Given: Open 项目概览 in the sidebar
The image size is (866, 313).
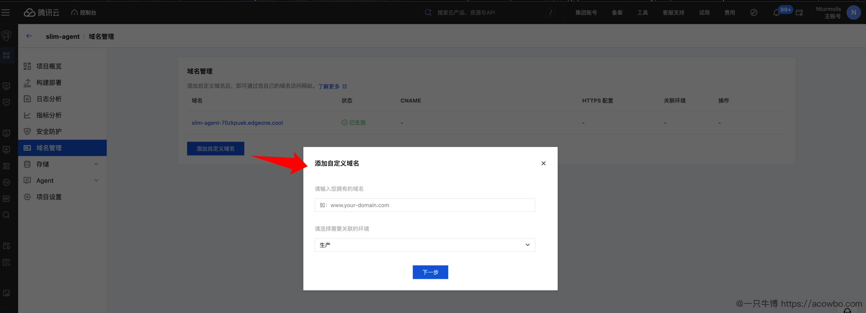Looking at the screenshot, I should [62, 66].
